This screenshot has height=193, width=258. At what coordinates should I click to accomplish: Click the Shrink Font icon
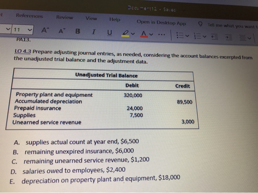(x=62, y=31)
